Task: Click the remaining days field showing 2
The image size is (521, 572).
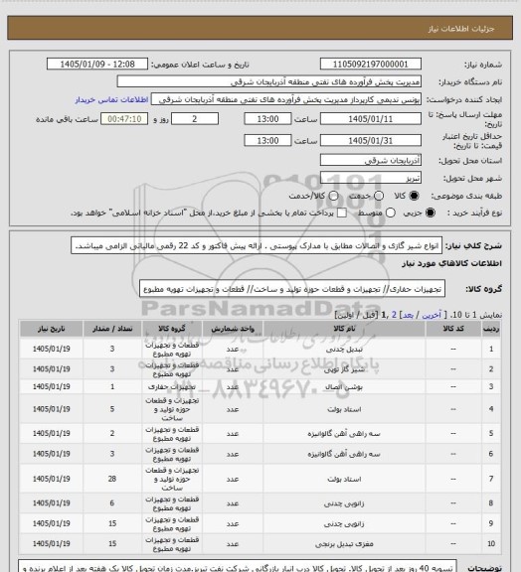Action: tap(195, 119)
